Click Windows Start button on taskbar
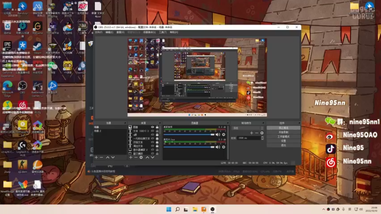Screen dimensions: 381x214 pos(169,209)
